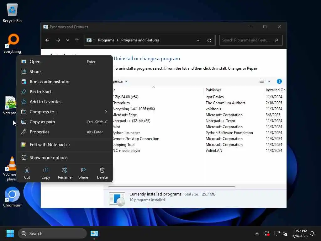The image size is (321, 241).
Task: Show hidden system tray icons
Action: point(257,233)
